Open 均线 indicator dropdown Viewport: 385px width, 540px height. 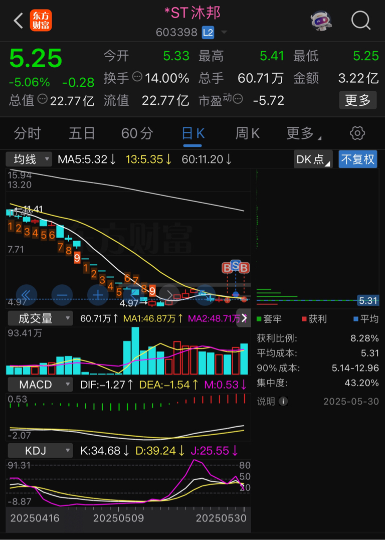[x=29, y=159]
